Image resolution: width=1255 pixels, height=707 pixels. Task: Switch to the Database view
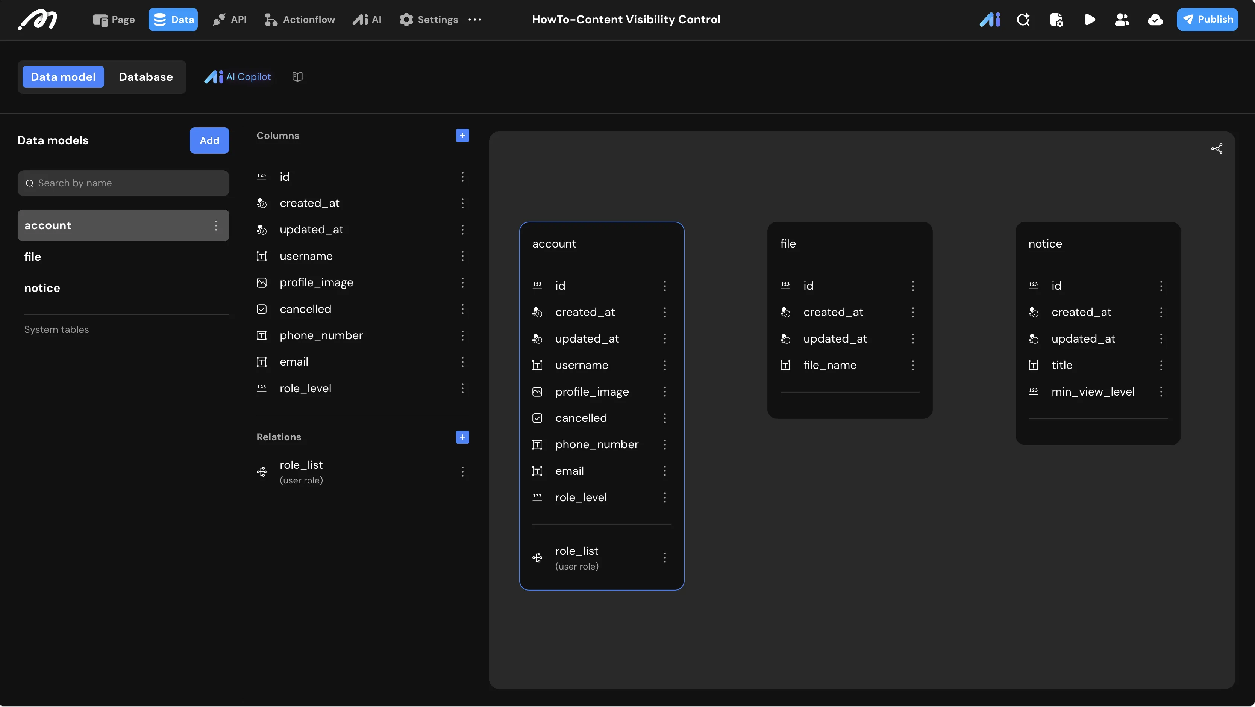[146, 77]
